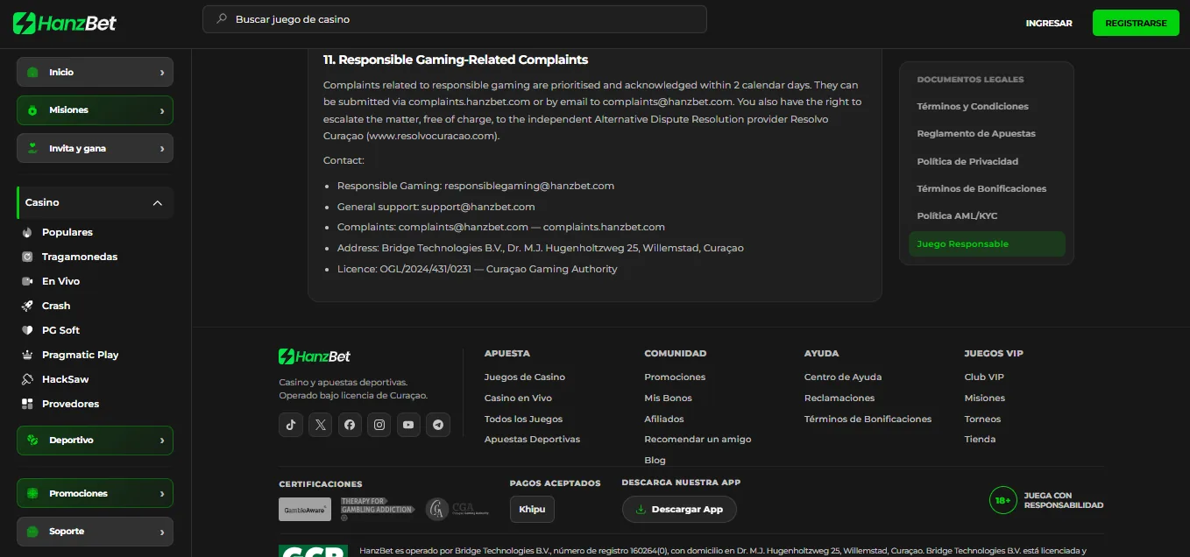Viewport: 1190px width, 557px height.
Task: Open HanzBet Telegram channel
Action: 438,425
